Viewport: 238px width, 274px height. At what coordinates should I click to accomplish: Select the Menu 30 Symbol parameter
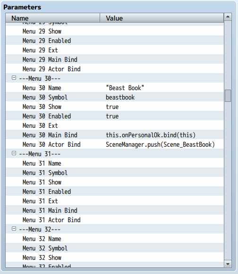click(45, 97)
